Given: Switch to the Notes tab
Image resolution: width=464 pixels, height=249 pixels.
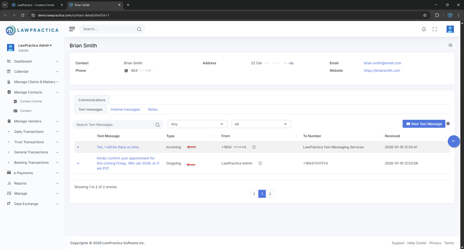Looking at the screenshot, I should coord(153,109).
